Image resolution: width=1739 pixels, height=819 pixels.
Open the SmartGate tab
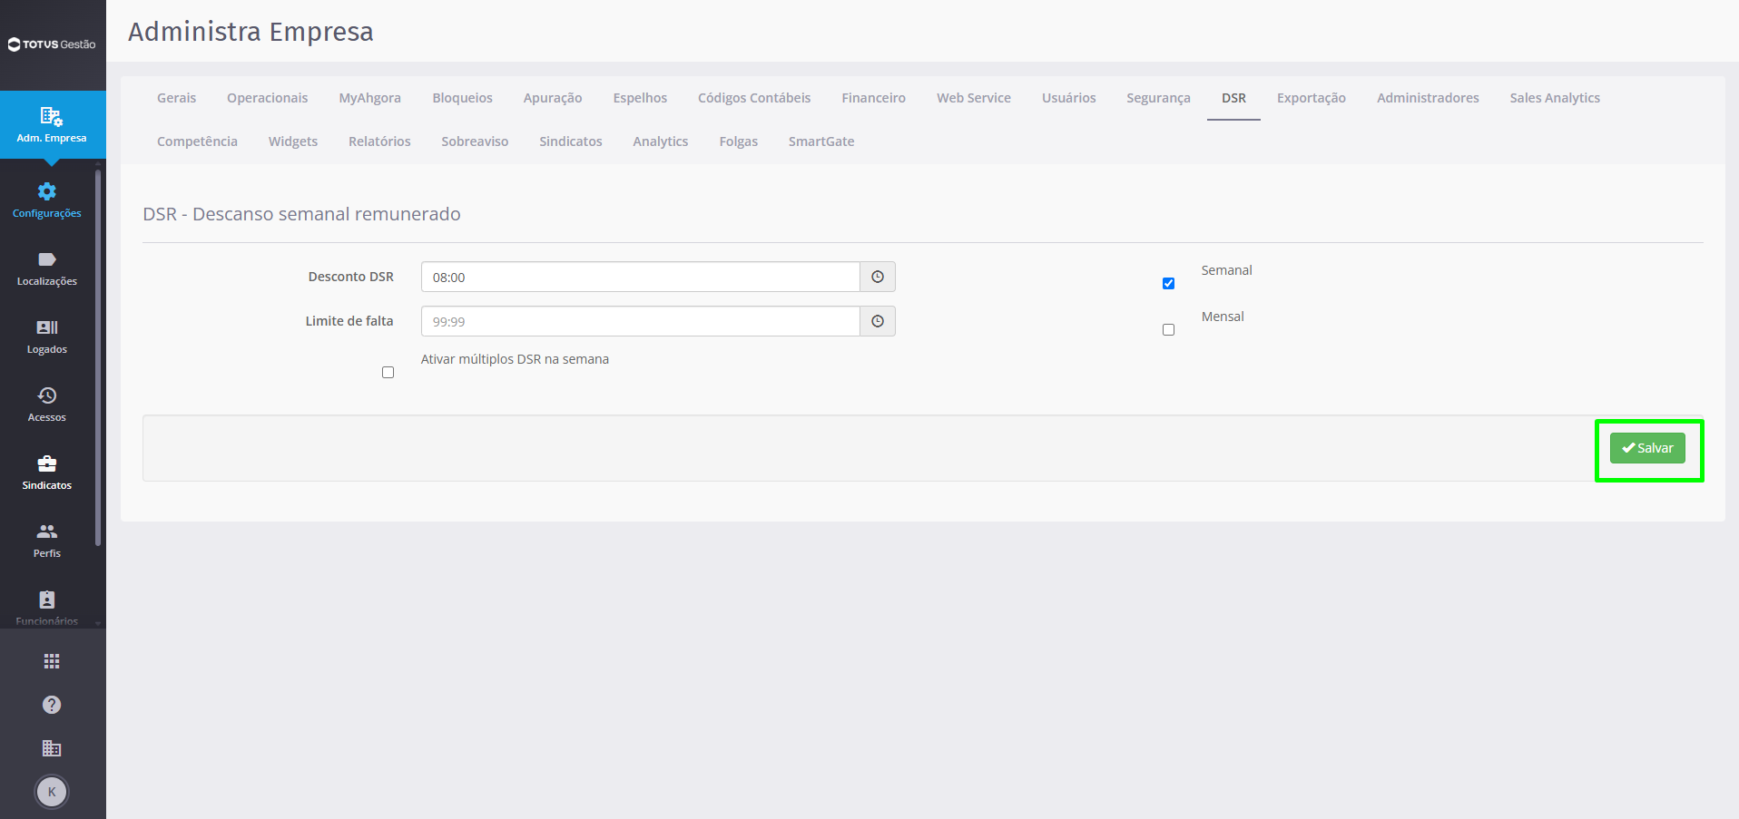[x=821, y=141]
